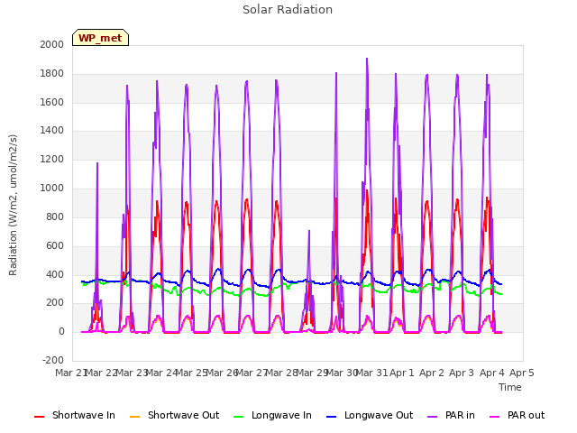Click the 600 y-axis tick label
Image resolution: width=577 pixels, height=433 pixels.
(55, 245)
